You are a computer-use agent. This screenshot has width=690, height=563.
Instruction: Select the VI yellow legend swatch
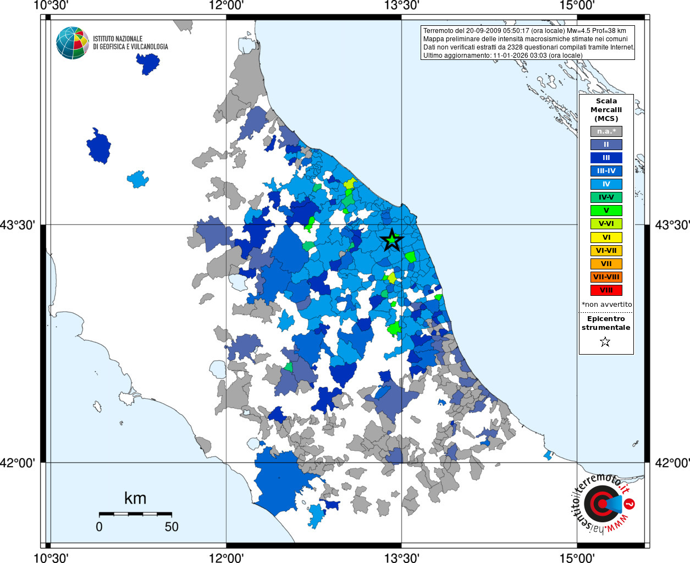point(606,238)
